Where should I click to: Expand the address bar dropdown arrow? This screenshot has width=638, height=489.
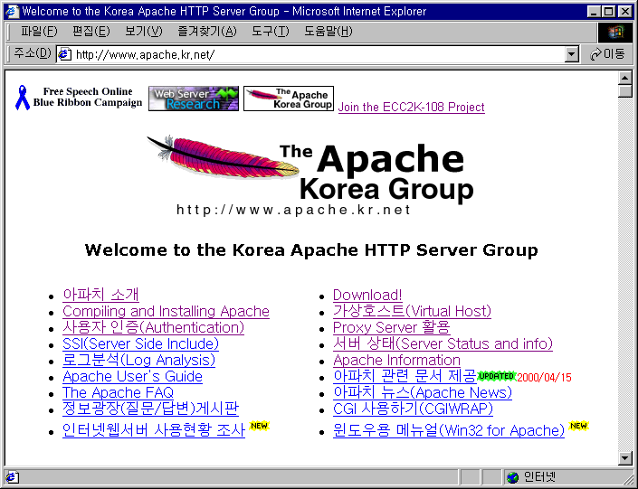coord(572,54)
